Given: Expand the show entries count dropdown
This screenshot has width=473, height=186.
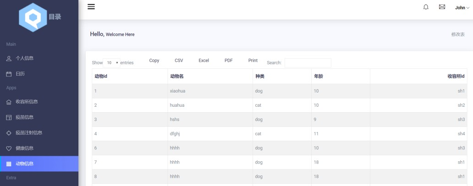Looking at the screenshot, I should point(111,62).
